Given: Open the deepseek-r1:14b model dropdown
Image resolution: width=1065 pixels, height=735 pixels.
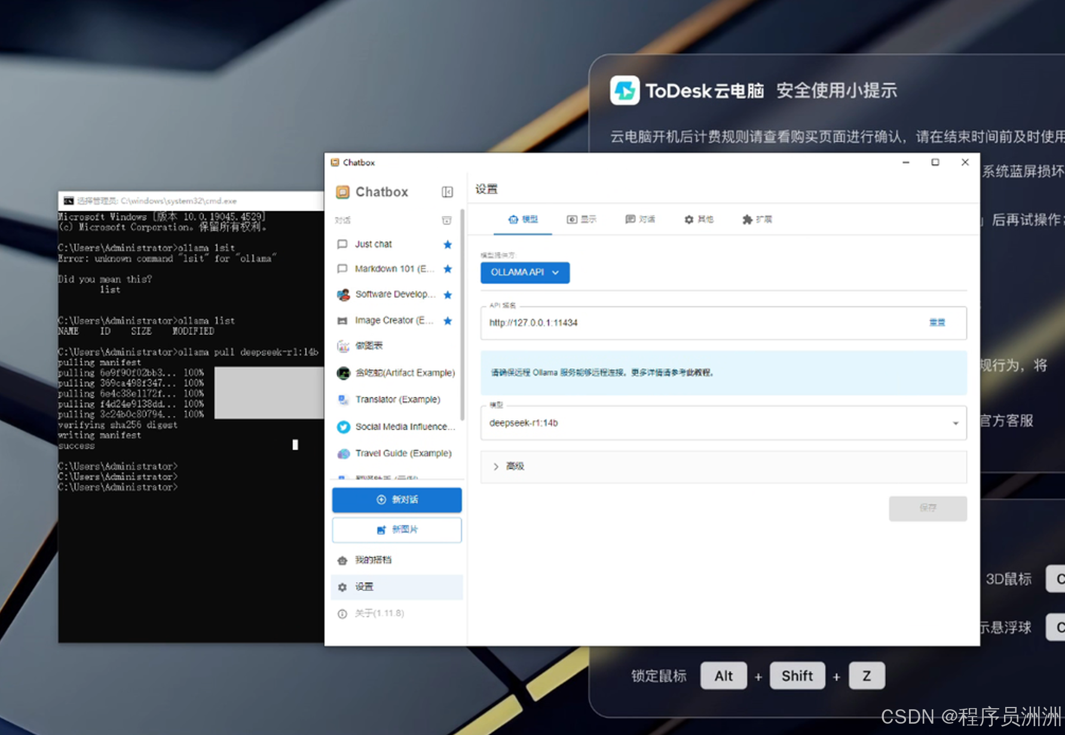Looking at the screenshot, I should pos(723,423).
